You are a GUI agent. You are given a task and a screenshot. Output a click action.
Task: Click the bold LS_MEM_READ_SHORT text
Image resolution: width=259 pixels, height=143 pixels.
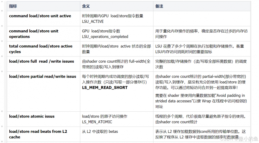(105, 88)
